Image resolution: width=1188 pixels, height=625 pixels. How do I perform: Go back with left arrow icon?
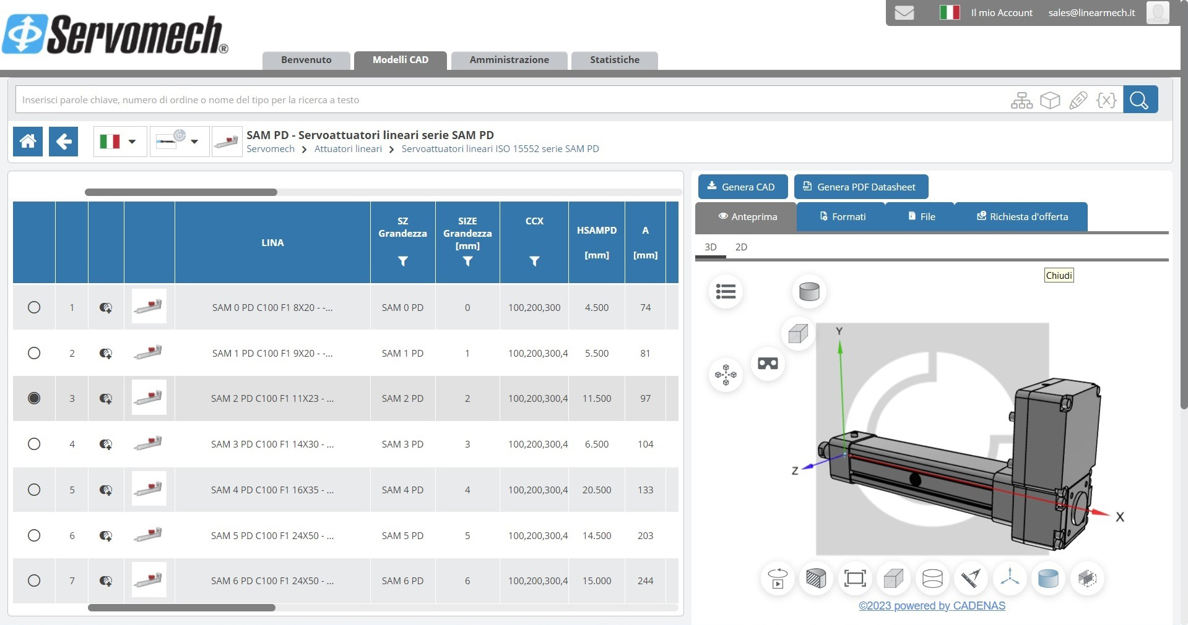coord(63,142)
